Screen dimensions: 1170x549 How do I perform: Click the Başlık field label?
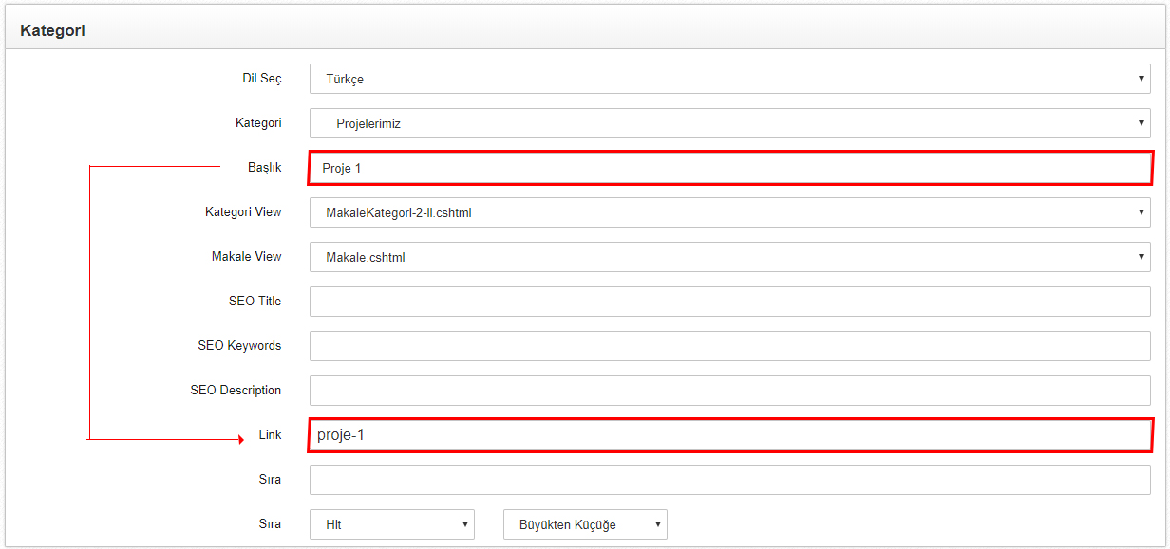(265, 168)
